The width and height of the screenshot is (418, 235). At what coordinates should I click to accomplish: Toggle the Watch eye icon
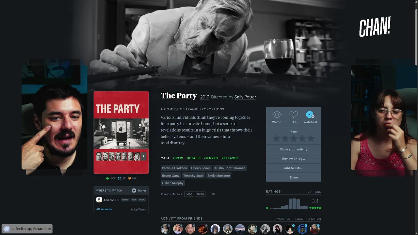pyautogui.click(x=277, y=115)
